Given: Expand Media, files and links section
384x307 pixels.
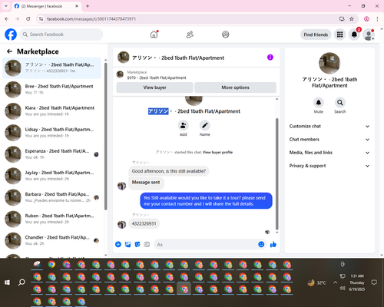Looking at the screenshot, I should [329, 153].
